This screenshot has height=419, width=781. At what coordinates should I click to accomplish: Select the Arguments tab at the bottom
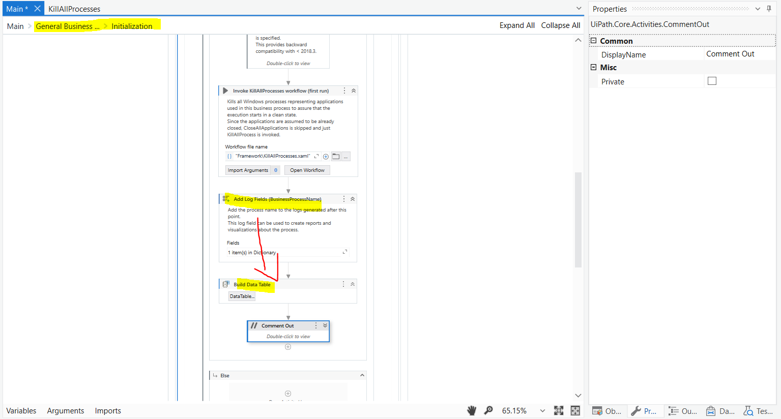(x=65, y=410)
